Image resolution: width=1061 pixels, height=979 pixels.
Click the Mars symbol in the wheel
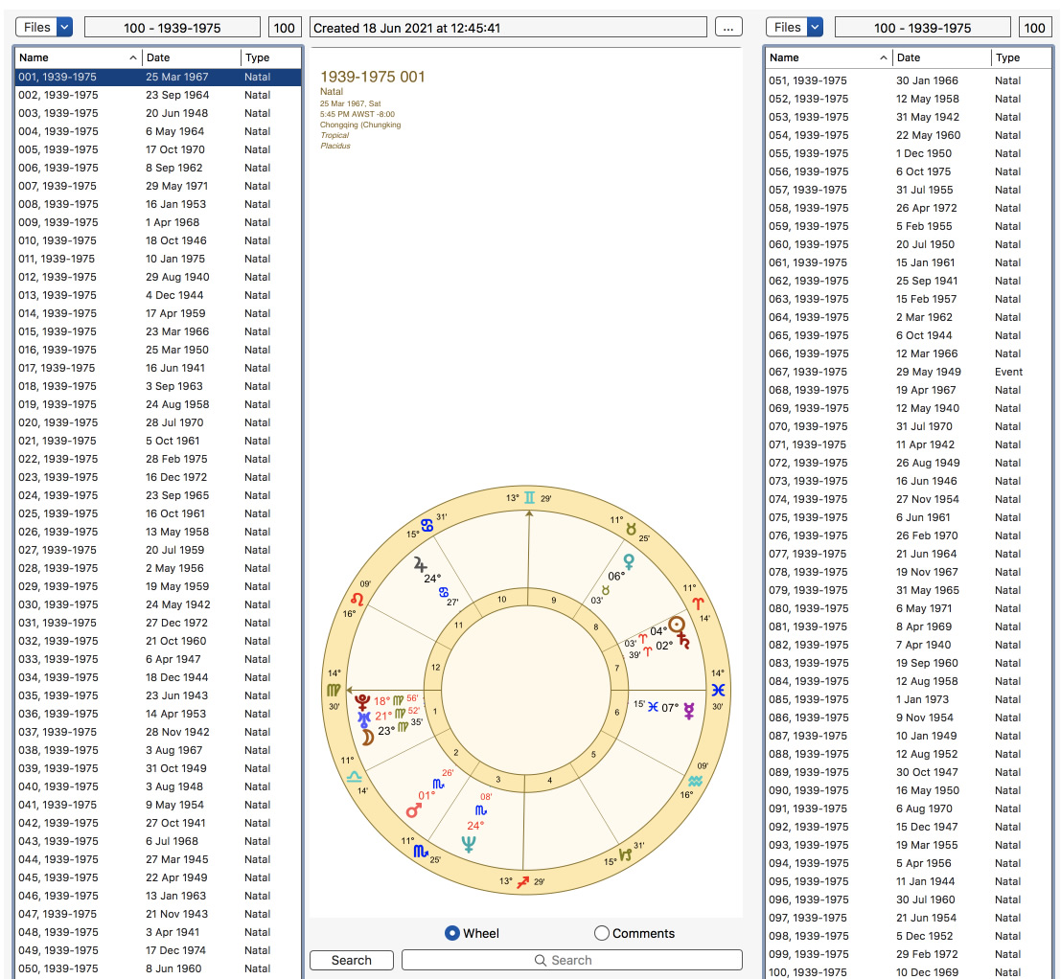[x=413, y=809]
